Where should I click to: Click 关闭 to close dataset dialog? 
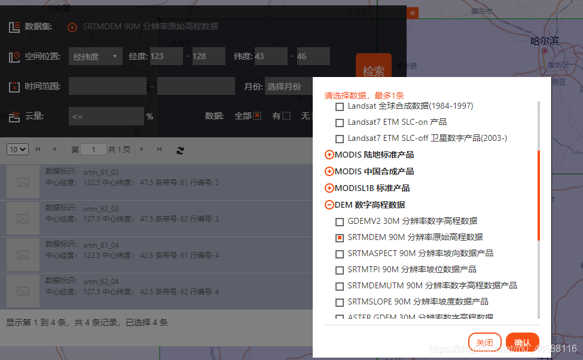[484, 342]
